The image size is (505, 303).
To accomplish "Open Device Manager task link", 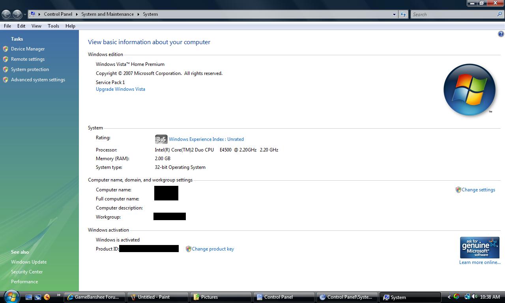I will click(28, 49).
